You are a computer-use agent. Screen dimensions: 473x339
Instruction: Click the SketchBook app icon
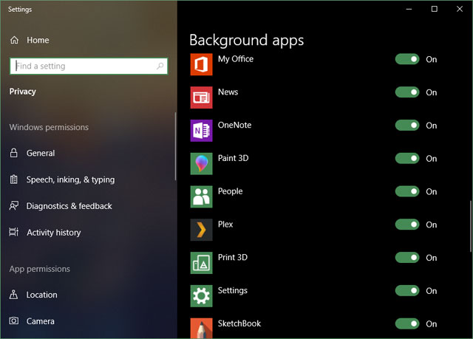click(202, 327)
